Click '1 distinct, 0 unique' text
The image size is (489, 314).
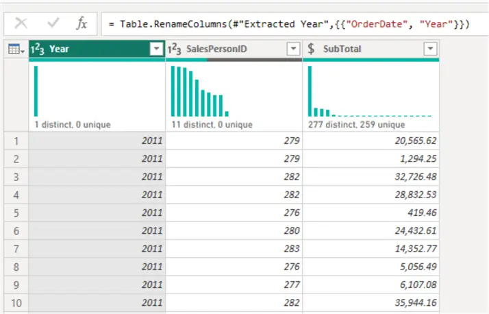point(73,125)
